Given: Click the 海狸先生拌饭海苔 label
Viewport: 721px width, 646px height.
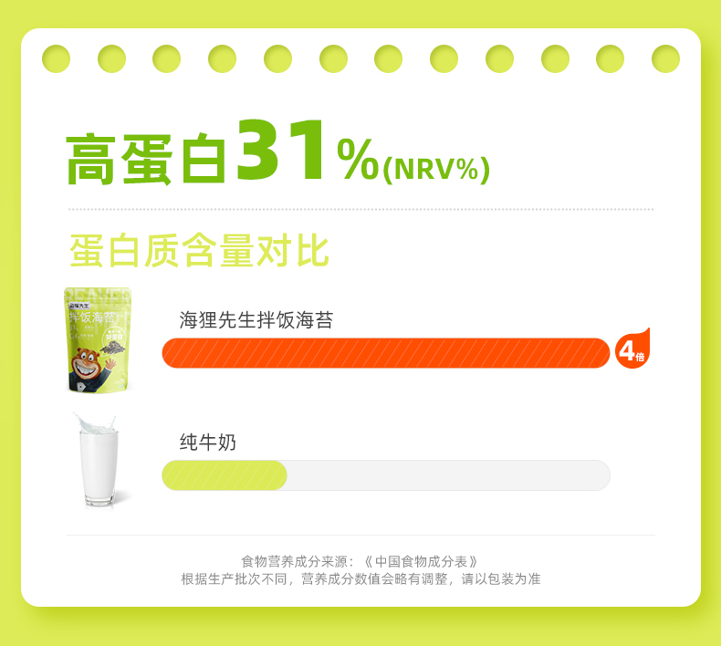Looking at the screenshot, I should point(256,319).
